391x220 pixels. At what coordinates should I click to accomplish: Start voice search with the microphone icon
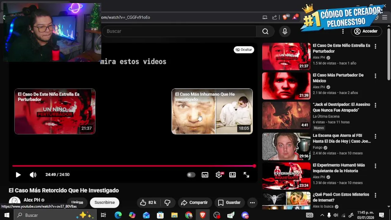(285, 31)
